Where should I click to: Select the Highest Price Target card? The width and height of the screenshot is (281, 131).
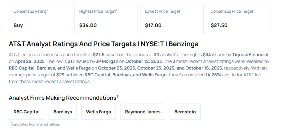pyautogui.click(x=106, y=19)
